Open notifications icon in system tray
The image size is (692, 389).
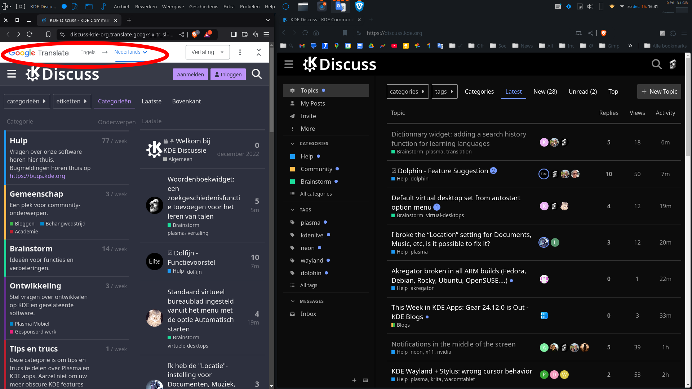tap(558, 6)
